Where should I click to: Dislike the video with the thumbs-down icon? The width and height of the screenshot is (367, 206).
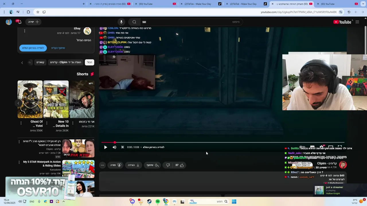168,165
